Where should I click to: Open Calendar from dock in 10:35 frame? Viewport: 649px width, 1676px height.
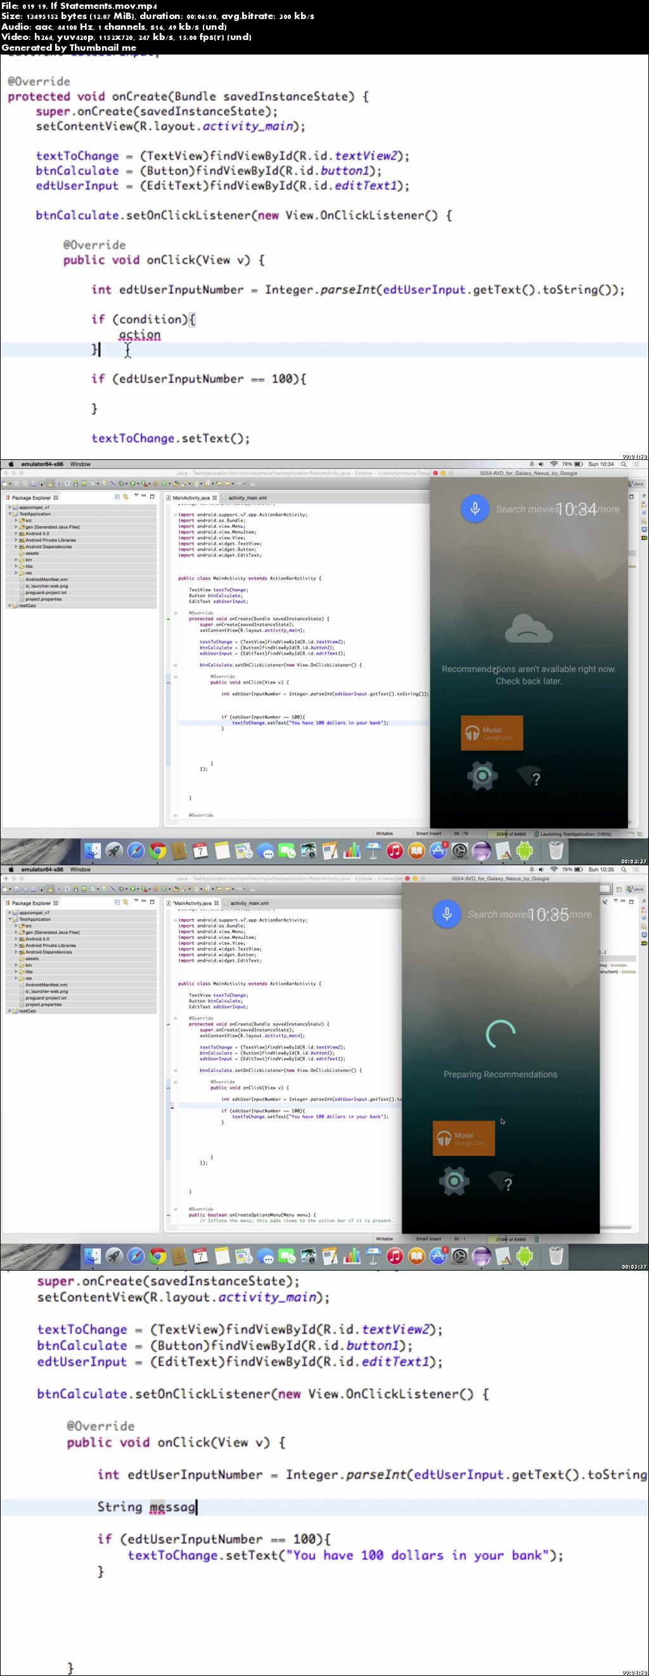[200, 1255]
